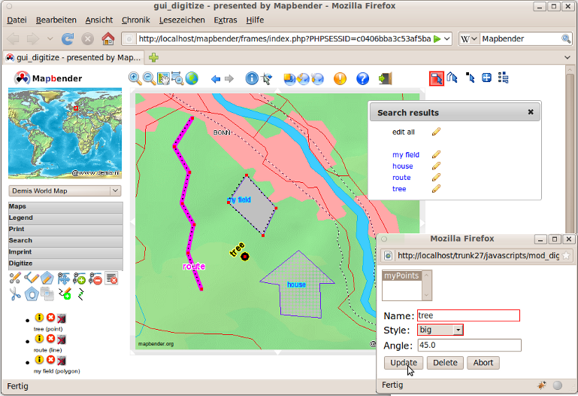Click red remove icon for tree (point)
The image size is (578, 396).
pyautogui.click(x=50, y=318)
